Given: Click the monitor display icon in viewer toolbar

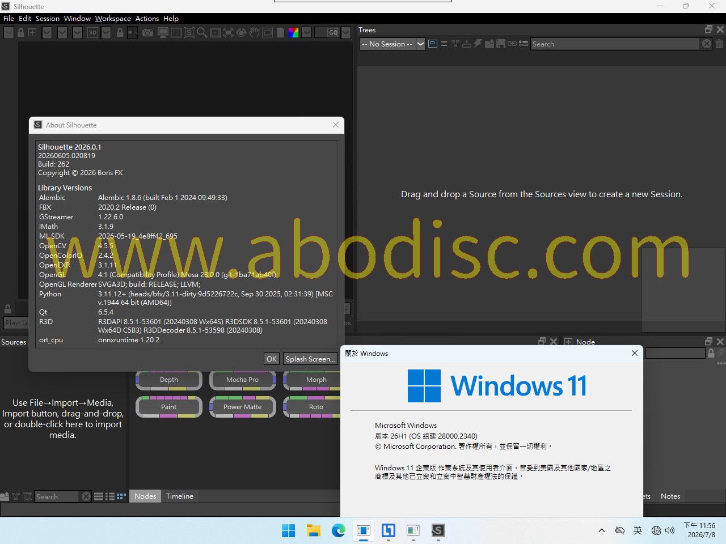Looking at the screenshot, I should 163,33.
